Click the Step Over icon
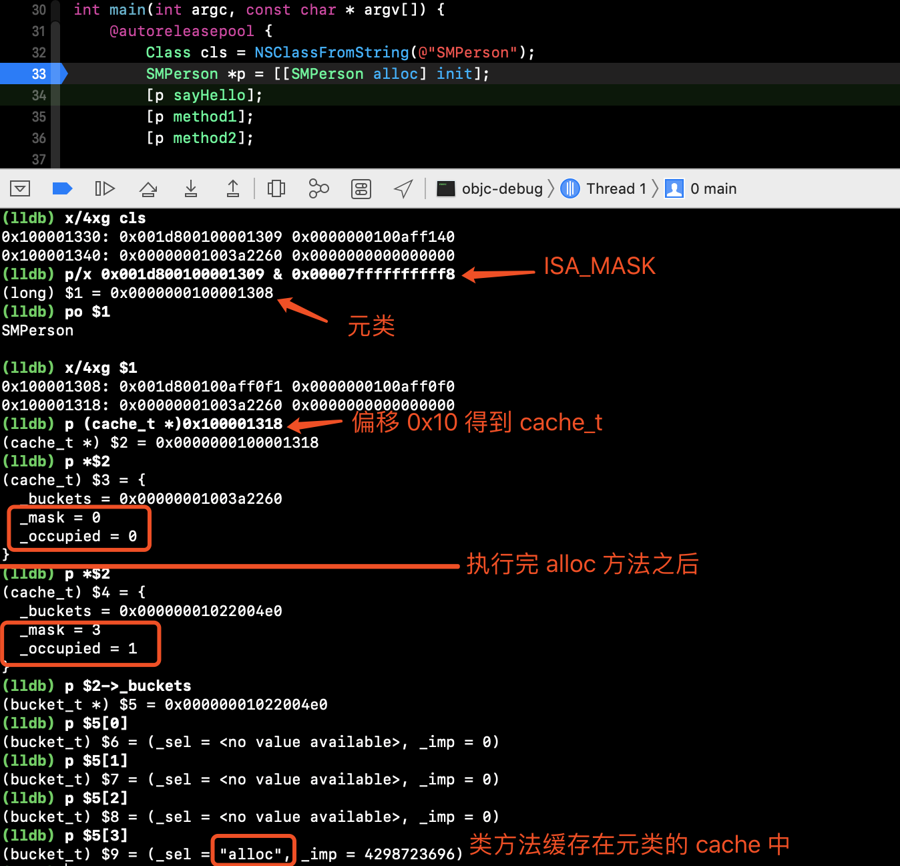Viewport: 900px width, 866px height. [x=148, y=189]
